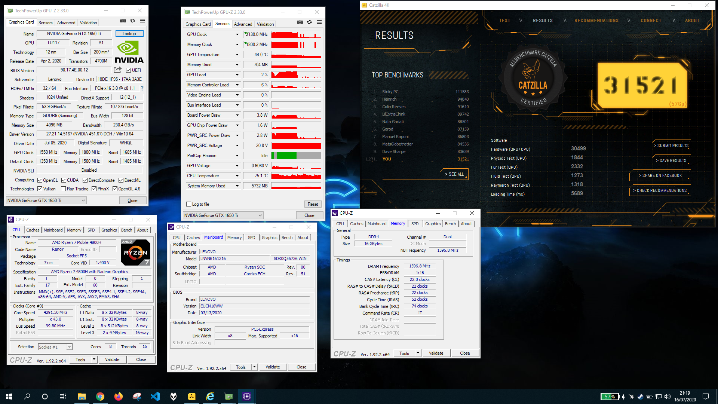Open Task View on taskbar
The width and height of the screenshot is (718, 404).
[x=63, y=397]
